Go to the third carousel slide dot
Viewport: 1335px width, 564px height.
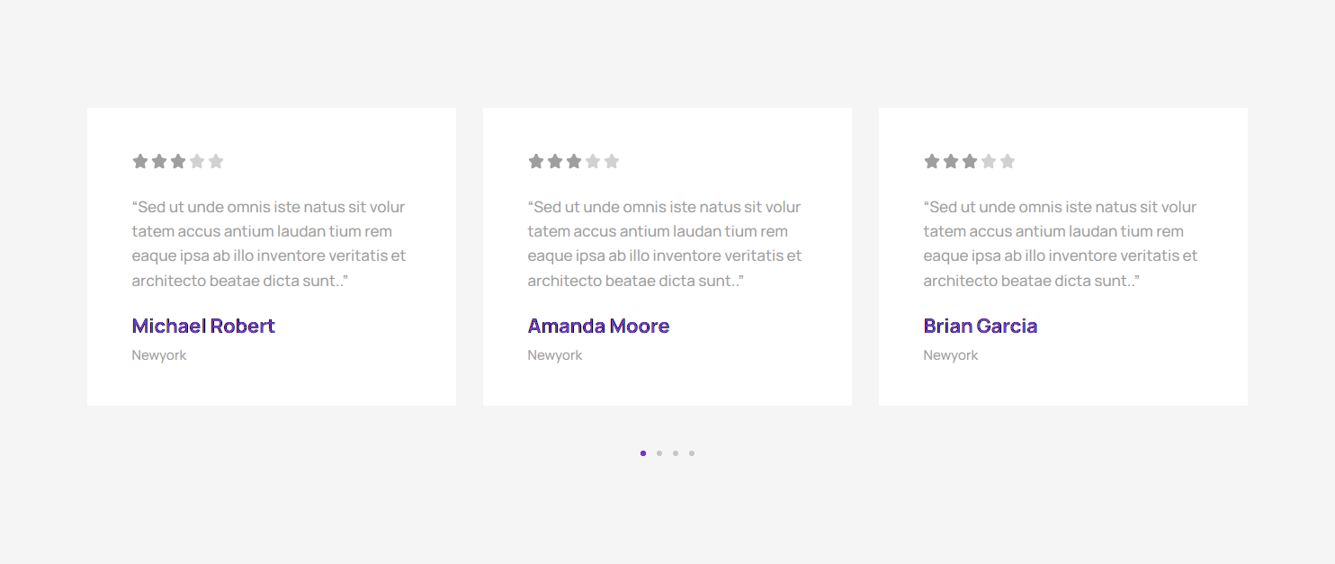(x=676, y=453)
